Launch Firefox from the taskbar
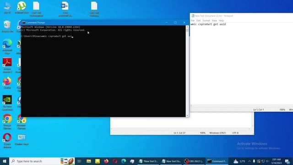293x165 pixels. point(106,161)
